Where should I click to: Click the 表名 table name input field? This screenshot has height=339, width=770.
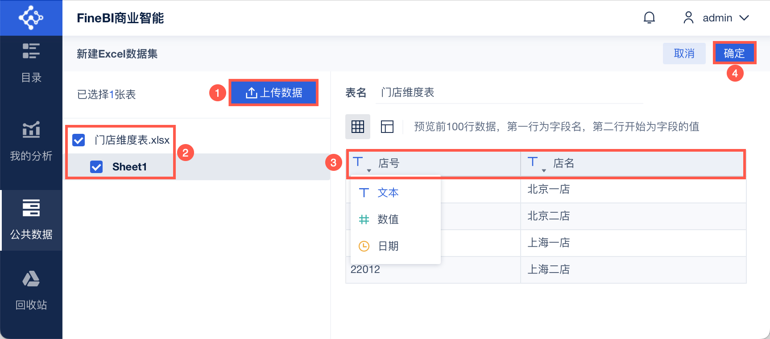coord(509,93)
